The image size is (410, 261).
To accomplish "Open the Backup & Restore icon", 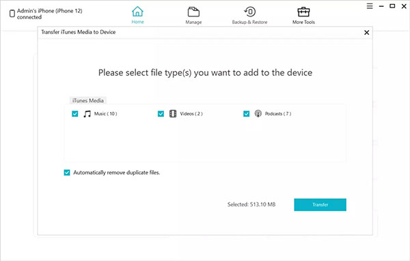I will pyautogui.click(x=249, y=12).
